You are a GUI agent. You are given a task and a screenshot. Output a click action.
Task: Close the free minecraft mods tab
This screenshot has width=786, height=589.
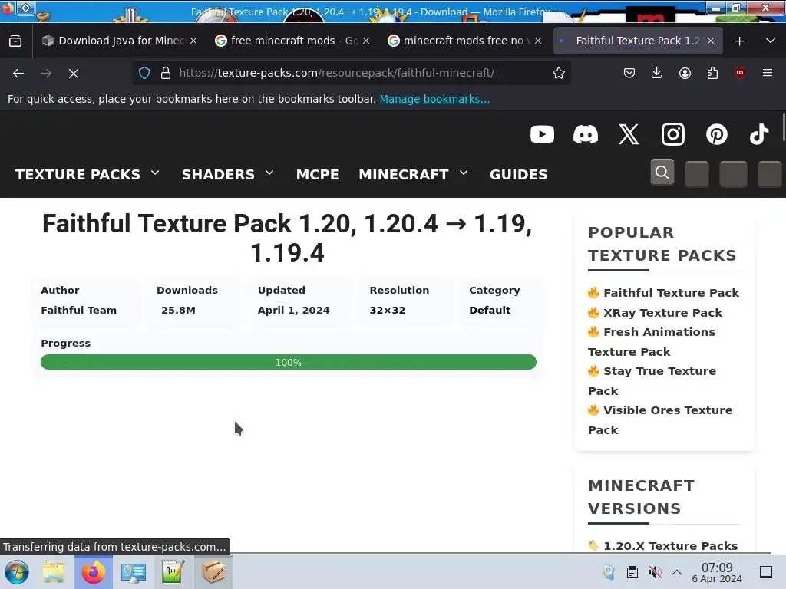coord(366,41)
